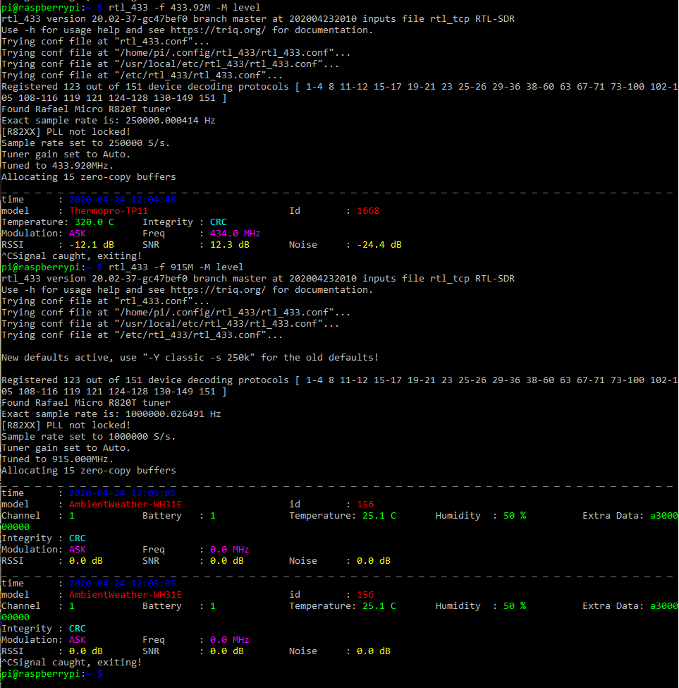Select the frequency value '434.0 MHz'

235,234
